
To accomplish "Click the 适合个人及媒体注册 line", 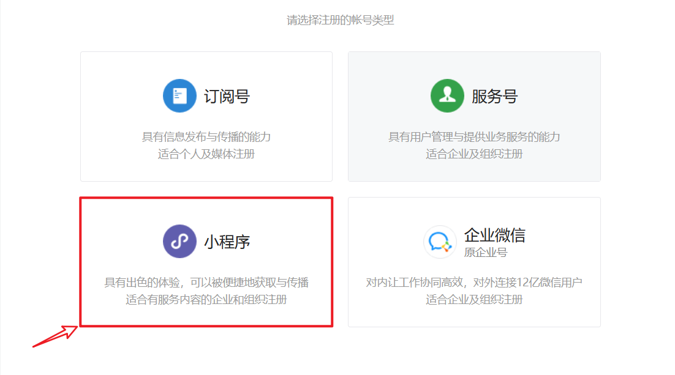I will 206,154.
